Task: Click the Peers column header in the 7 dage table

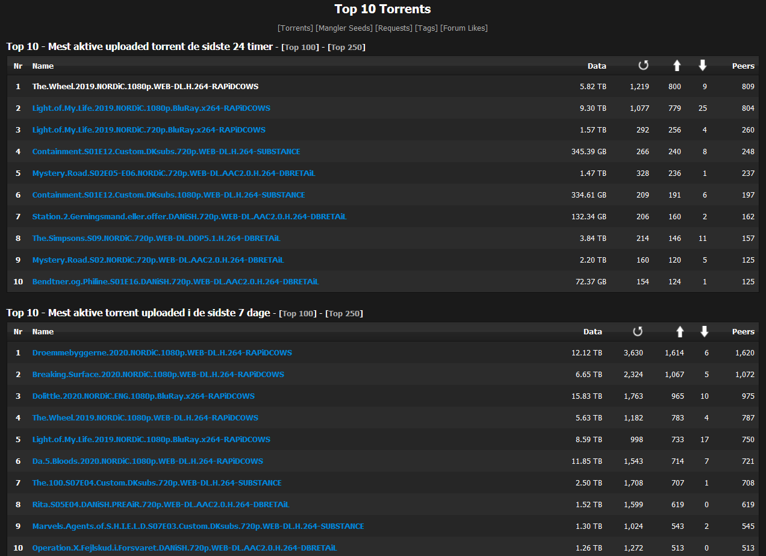Action: pos(743,332)
